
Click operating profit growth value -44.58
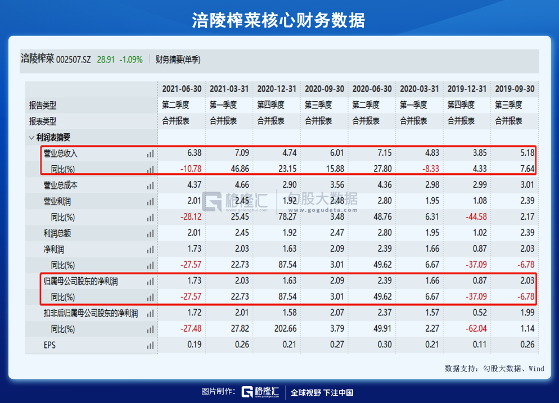click(x=476, y=216)
